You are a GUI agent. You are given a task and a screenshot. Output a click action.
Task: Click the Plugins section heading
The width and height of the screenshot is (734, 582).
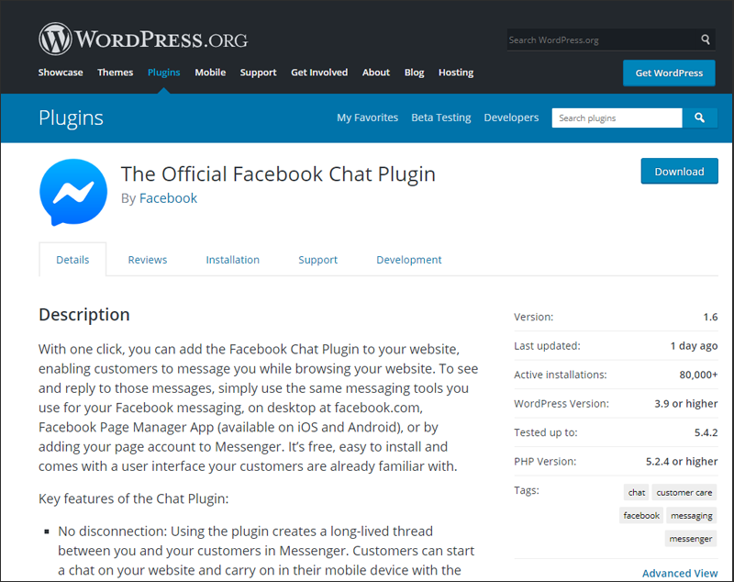tap(71, 118)
